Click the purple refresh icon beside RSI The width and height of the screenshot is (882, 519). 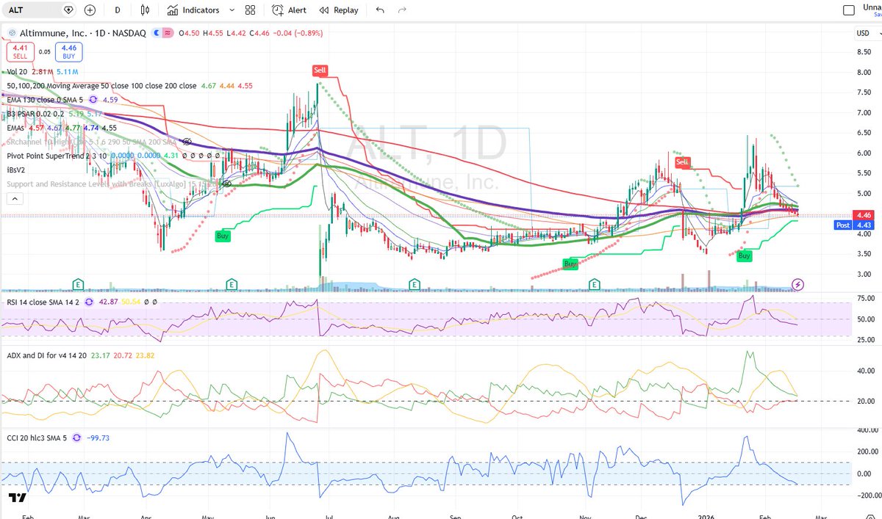(88, 301)
